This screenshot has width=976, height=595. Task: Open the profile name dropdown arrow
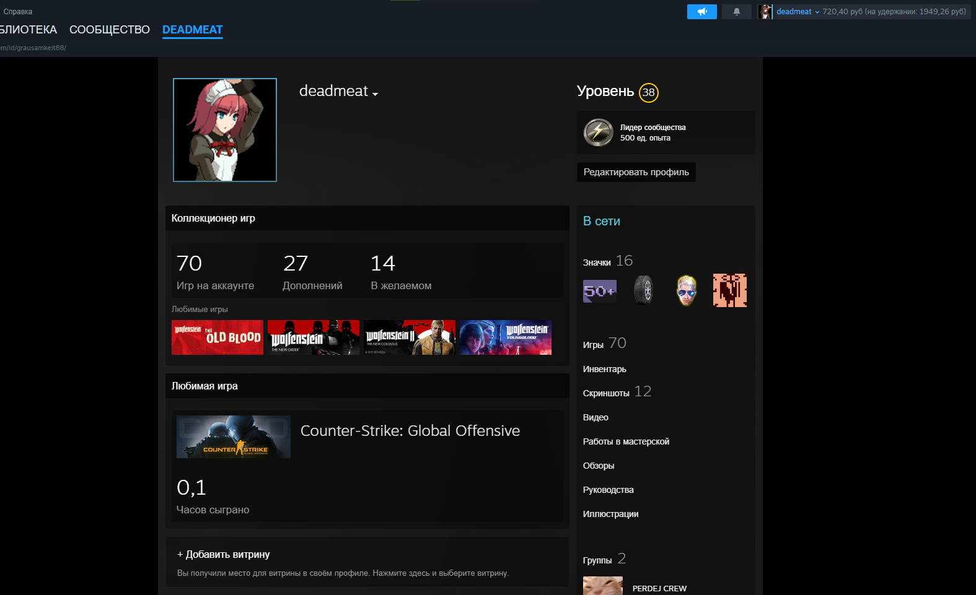click(375, 94)
